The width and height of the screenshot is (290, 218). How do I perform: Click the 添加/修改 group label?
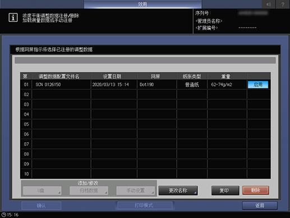(88, 183)
